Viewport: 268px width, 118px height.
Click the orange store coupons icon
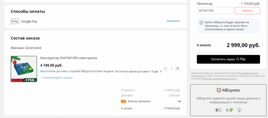(x=123, y=101)
